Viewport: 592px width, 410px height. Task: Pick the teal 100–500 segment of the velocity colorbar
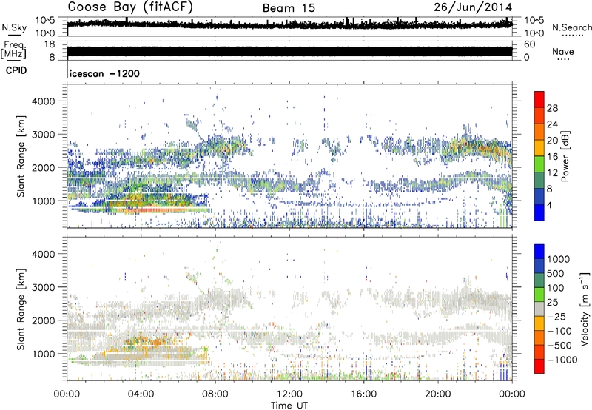[x=539, y=280]
